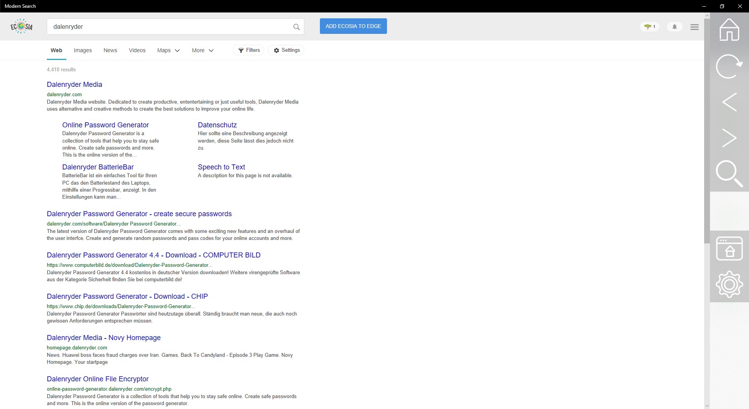Go to home page via sidebar house icon
Viewport: 749px width, 409px height.
click(x=729, y=30)
